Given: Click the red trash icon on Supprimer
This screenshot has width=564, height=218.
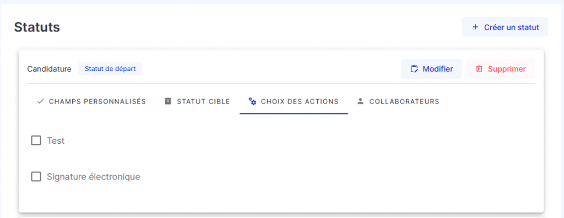Looking at the screenshot, I should 479,69.
